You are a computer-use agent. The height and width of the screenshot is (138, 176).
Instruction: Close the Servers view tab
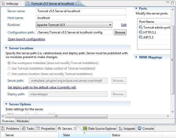tap(75, 128)
